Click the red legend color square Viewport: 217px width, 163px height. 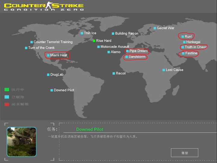[x=7, y=104]
